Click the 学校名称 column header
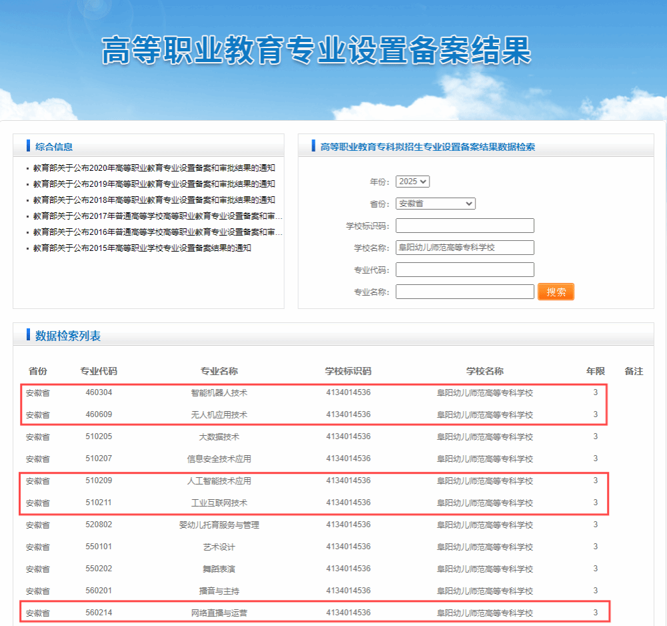Viewport: 667px width, 626px height. point(485,371)
